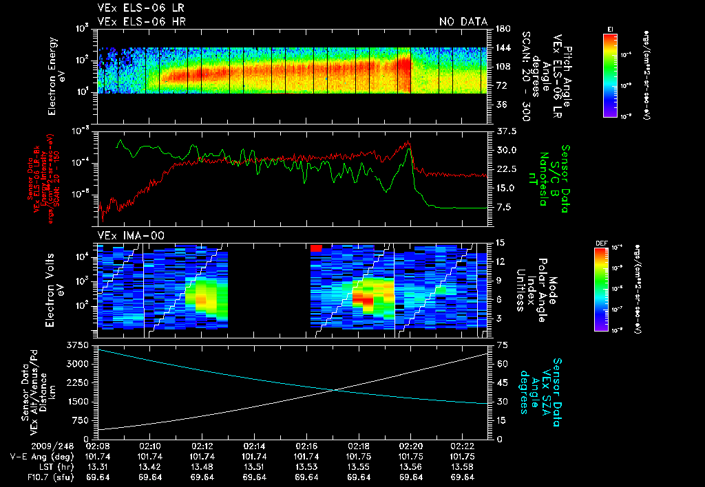Click the 02:22 time tick label

coord(463,446)
